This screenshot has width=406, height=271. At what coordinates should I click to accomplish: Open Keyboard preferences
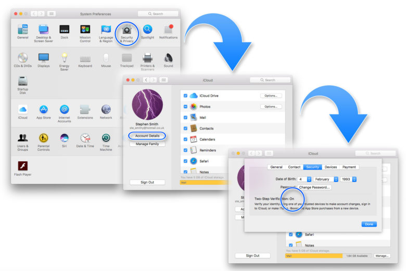(x=85, y=59)
